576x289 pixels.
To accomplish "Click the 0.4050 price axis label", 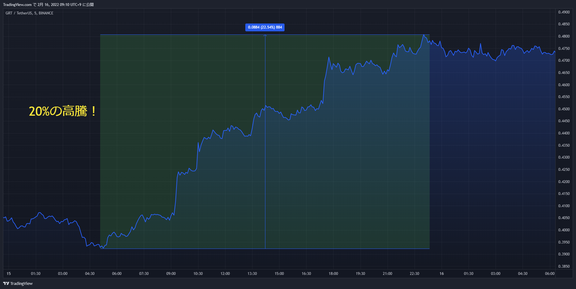I will click(x=564, y=218).
